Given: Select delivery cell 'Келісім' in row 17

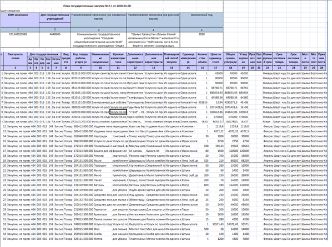Looking at the screenshot, I should coord(280,151).
